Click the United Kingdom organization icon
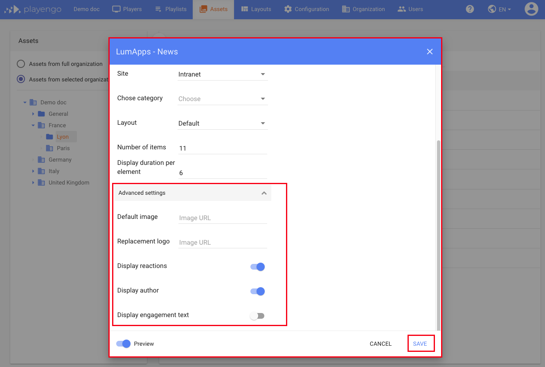The image size is (545, 367). tap(41, 182)
